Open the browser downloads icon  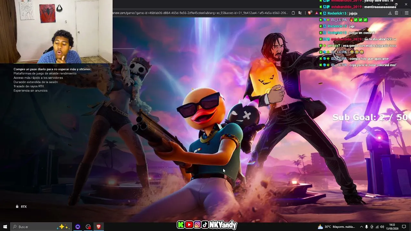click(390, 13)
